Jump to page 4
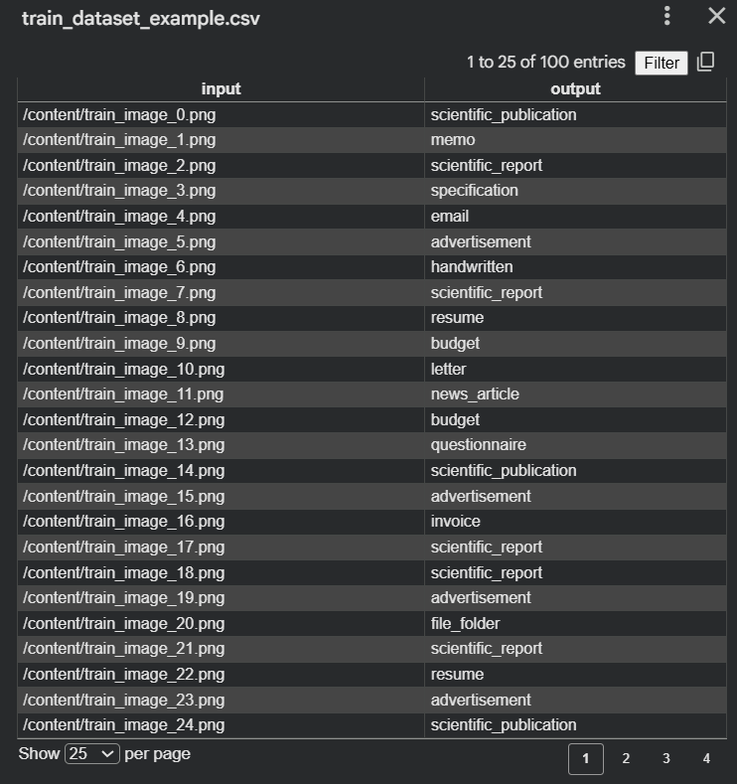This screenshot has width=737, height=784. click(x=706, y=758)
